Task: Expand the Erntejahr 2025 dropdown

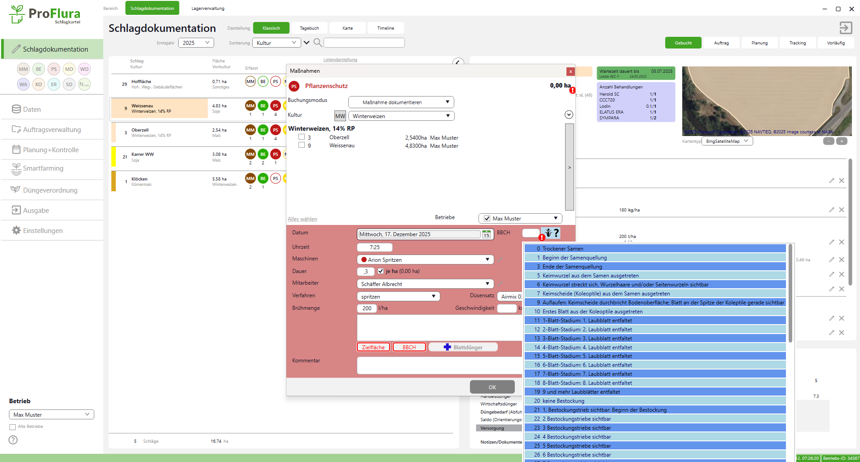Action: [x=196, y=43]
